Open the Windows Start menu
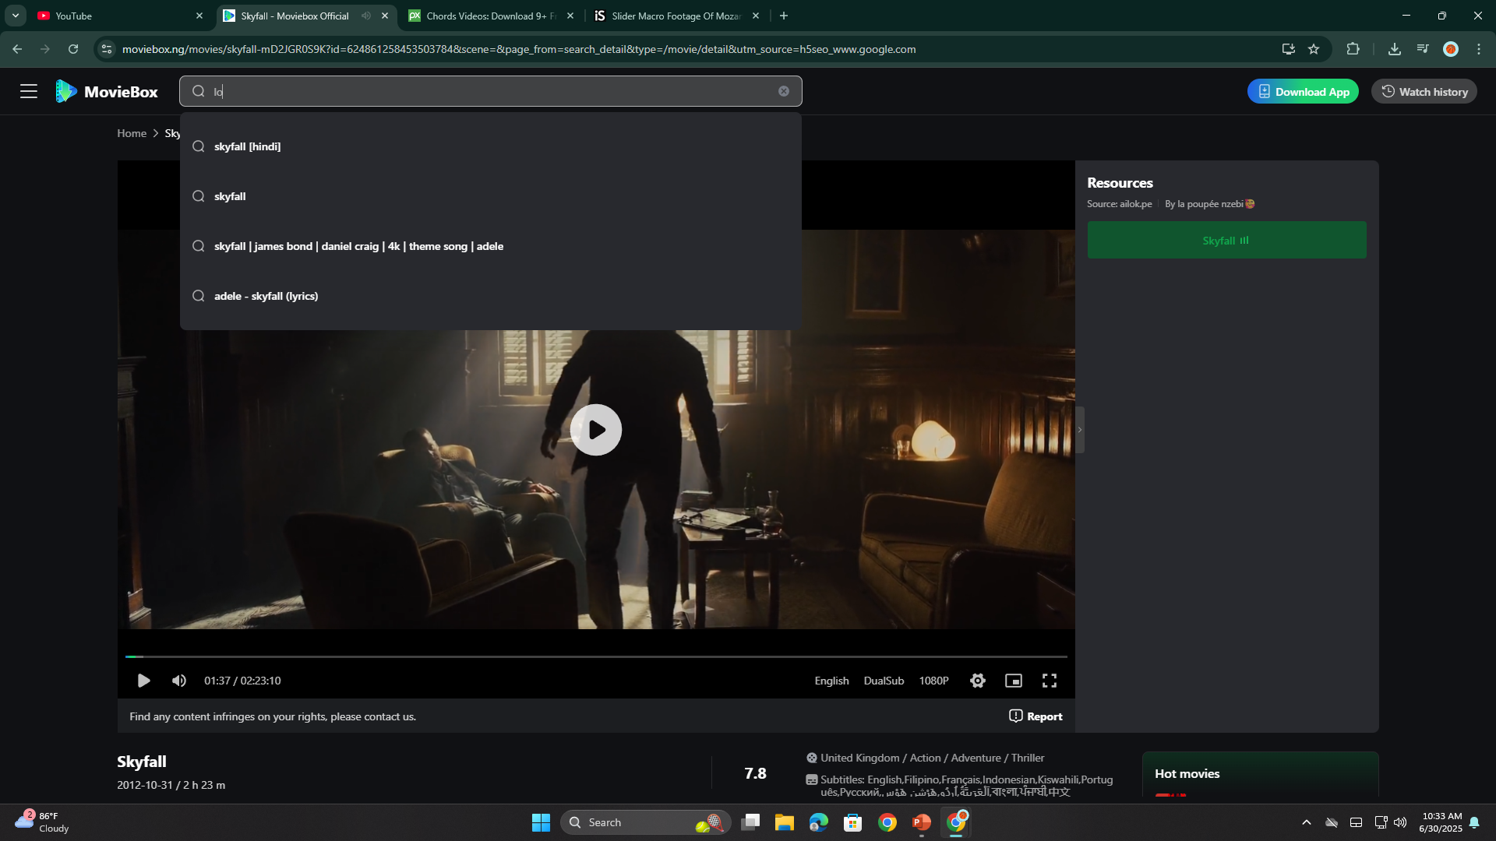This screenshot has height=841, width=1496. tap(541, 822)
